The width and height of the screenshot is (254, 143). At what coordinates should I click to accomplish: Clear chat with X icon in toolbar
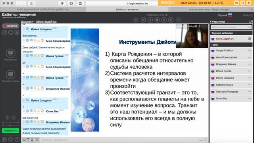pyautogui.click(x=37, y=140)
